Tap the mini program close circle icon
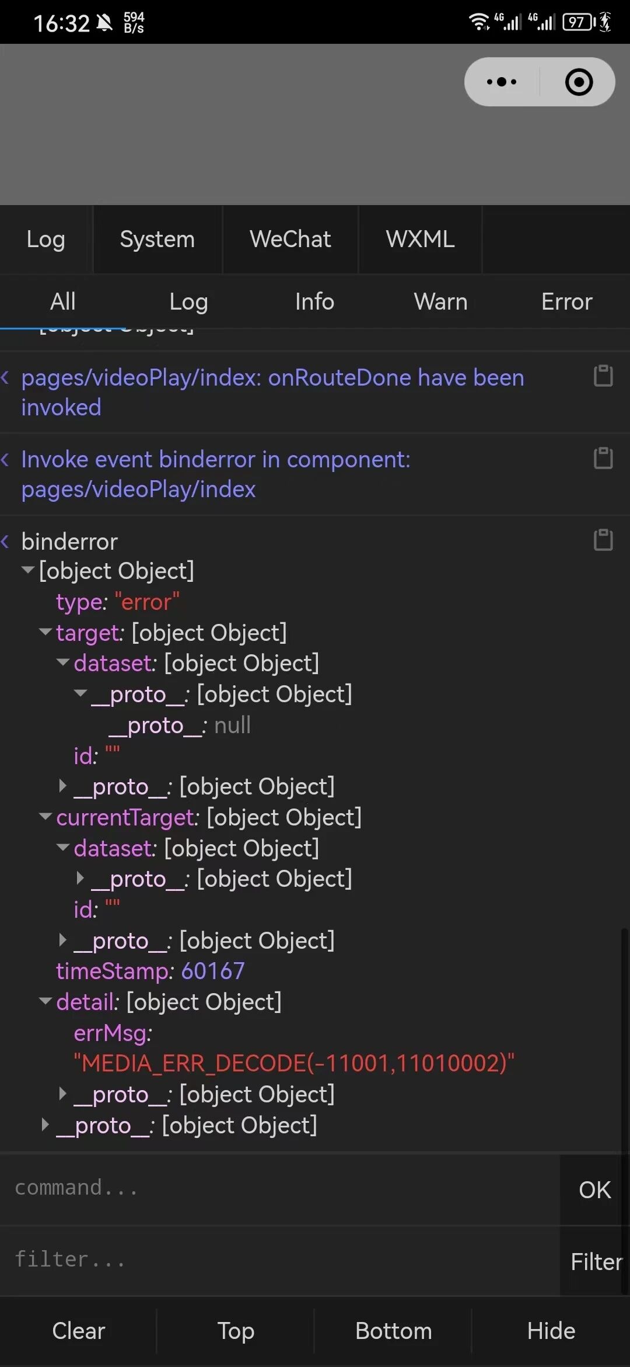Screen dimensions: 630x1367 coord(579,82)
